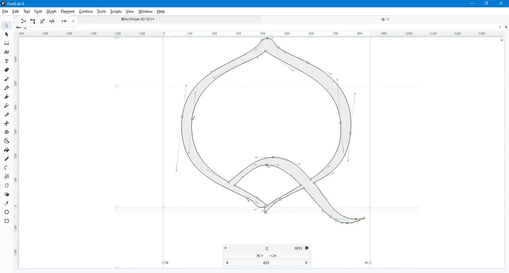
Task: Open the Window menu
Action: point(145,11)
